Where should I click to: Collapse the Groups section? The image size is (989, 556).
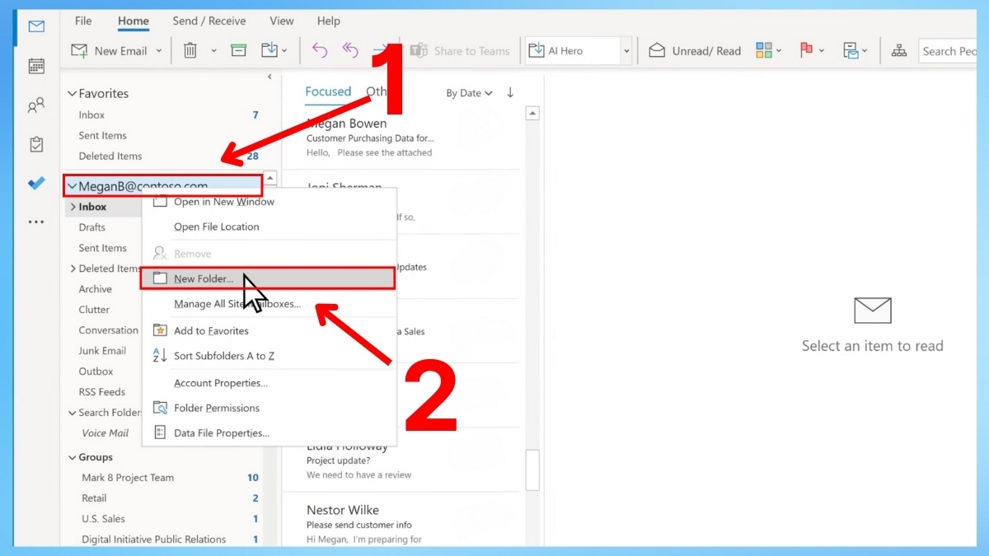tap(73, 457)
